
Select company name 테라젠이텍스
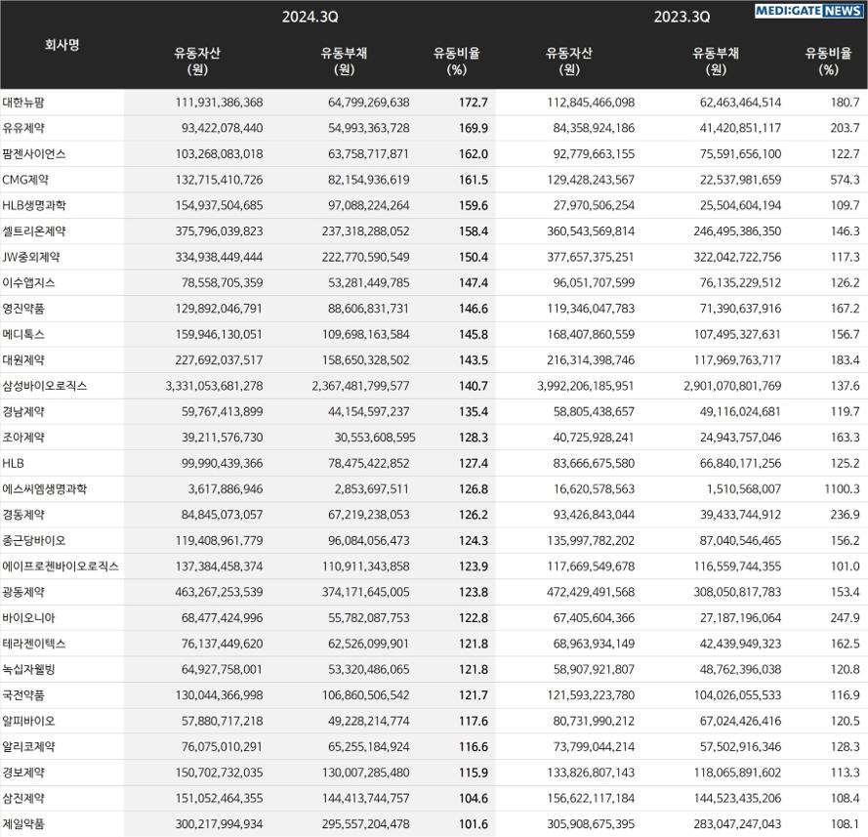[x=34, y=644]
